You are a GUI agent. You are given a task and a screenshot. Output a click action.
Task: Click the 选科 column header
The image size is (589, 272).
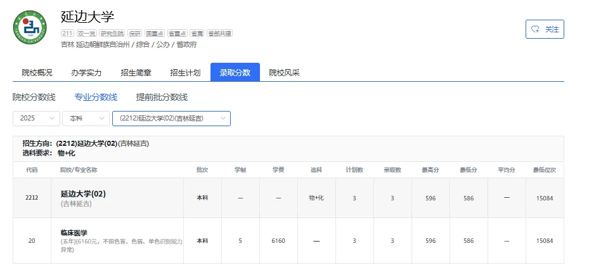tap(316, 170)
